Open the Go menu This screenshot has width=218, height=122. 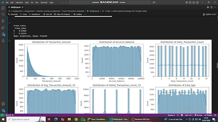click(32, 3)
